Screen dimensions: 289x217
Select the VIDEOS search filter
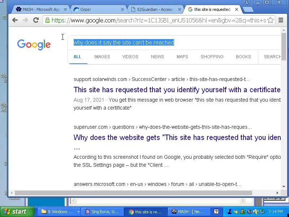point(130,57)
